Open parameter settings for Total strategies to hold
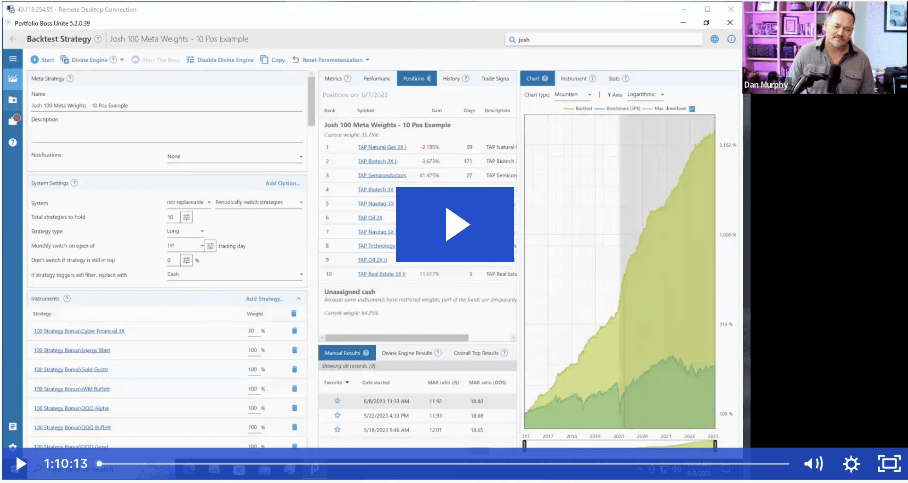This screenshot has width=908, height=483. point(186,217)
